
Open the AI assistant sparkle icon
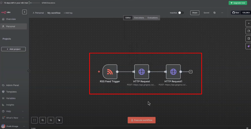[x=248, y=46]
